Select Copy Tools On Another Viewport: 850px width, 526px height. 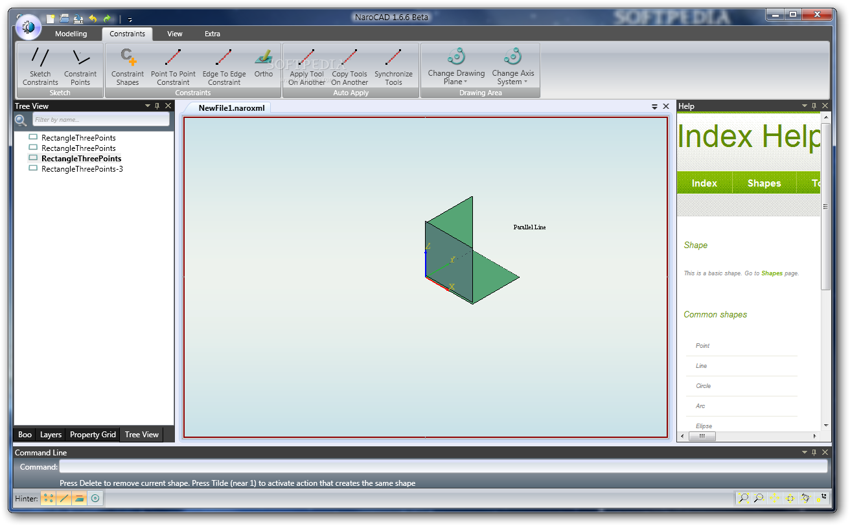click(350, 67)
